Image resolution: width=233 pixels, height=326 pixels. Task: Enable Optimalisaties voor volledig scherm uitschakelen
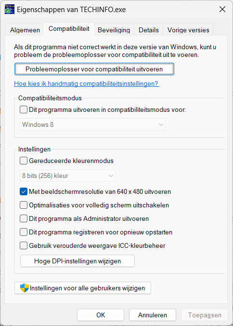pos(24,205)
